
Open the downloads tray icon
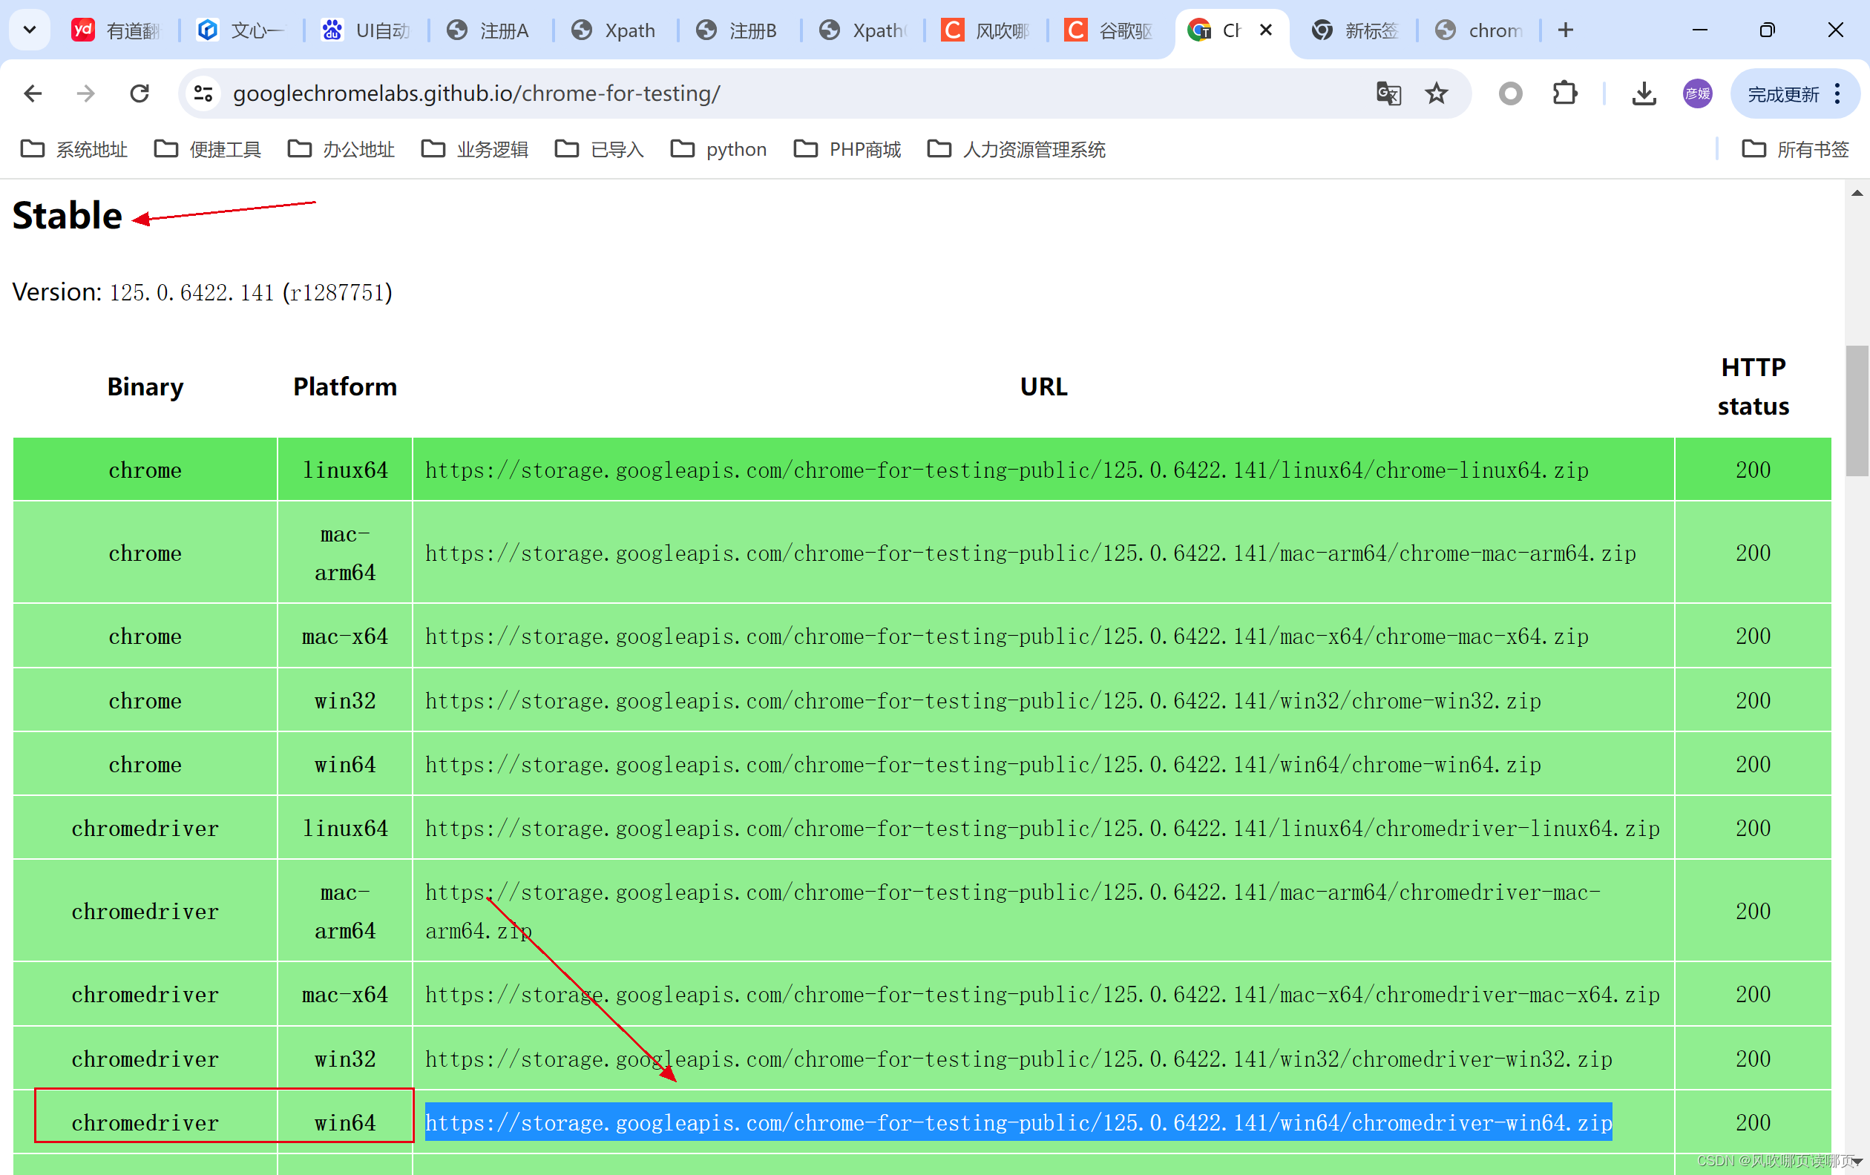coord(1643,94)
